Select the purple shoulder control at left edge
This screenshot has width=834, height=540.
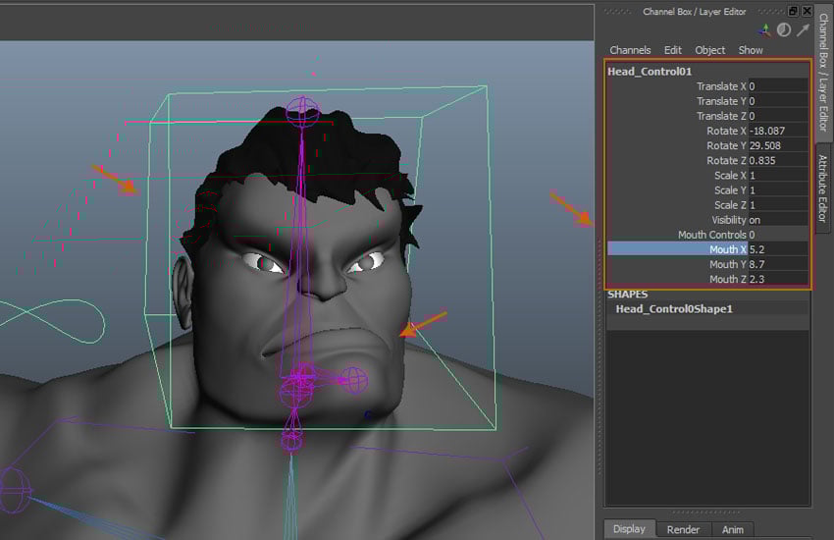click(x=12, y=487)
